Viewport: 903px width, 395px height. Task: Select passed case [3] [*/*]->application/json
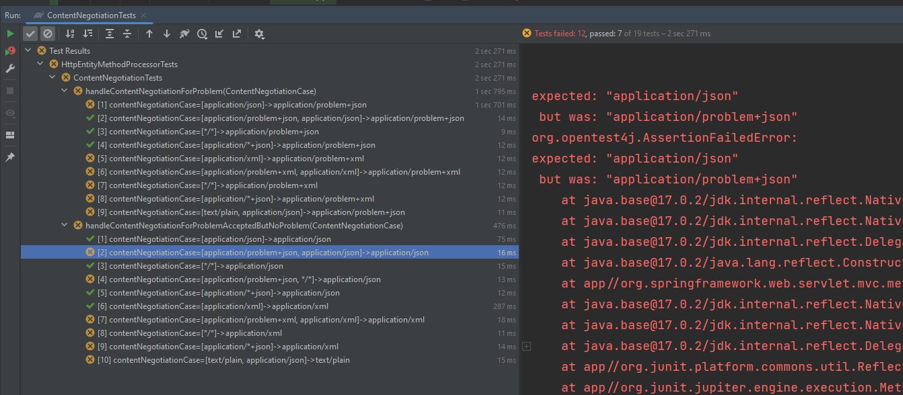pyautogui.click(x=270, y=266)
